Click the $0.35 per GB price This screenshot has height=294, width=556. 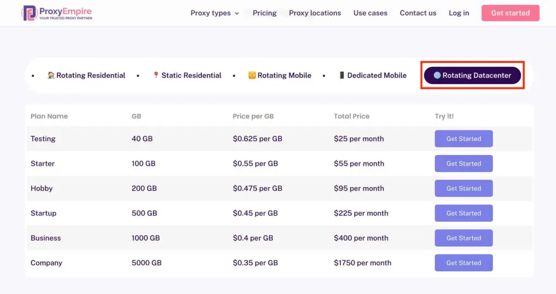click(255, 263)
